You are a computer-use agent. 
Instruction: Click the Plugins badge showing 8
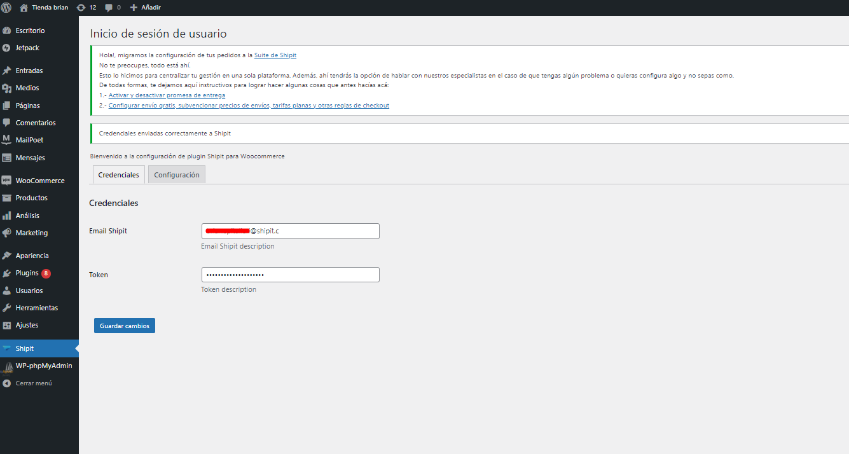[46, 273]
